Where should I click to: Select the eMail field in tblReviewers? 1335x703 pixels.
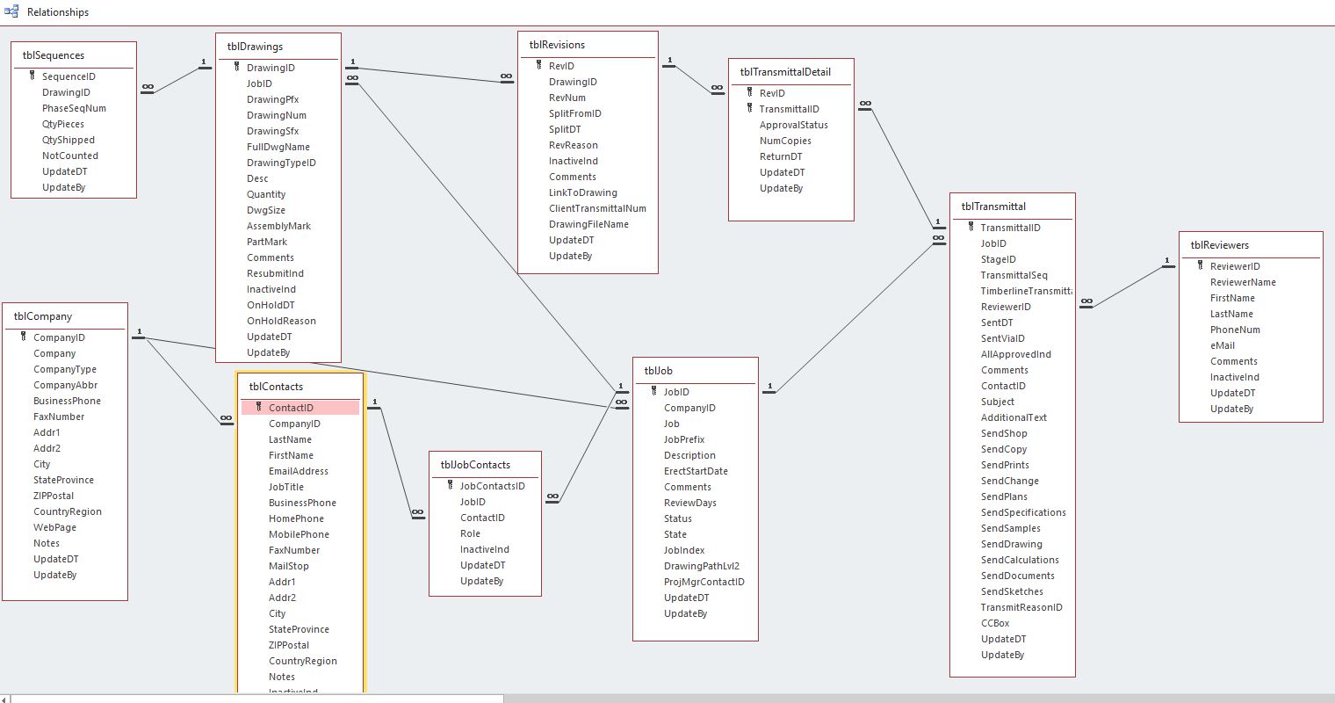tap(1223, 345)
